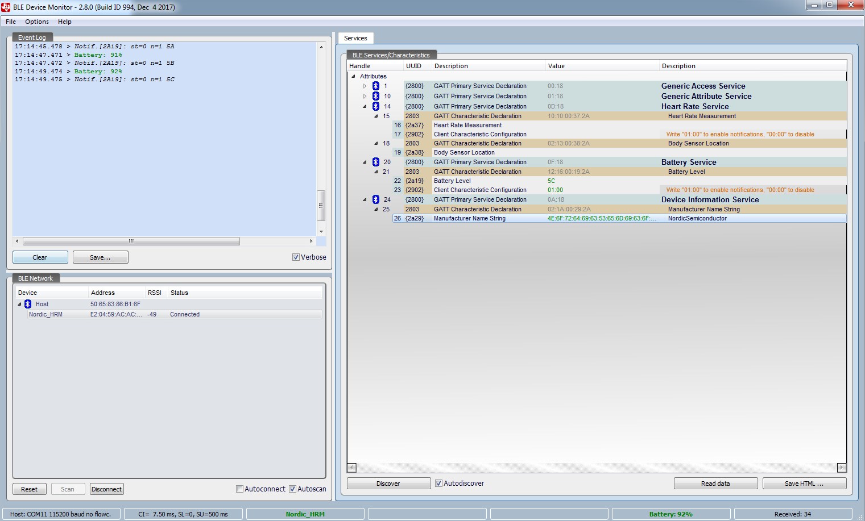
Task: Click the Address column header
Action: (x=117, y=293)
